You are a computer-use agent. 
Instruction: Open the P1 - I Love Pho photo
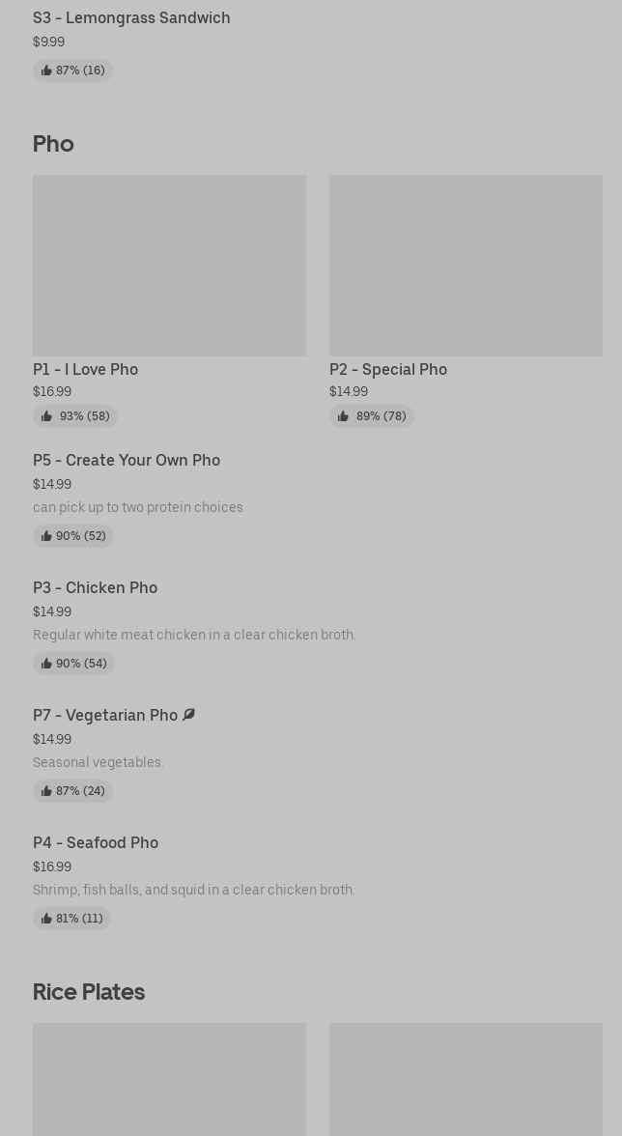click(169, 265)
